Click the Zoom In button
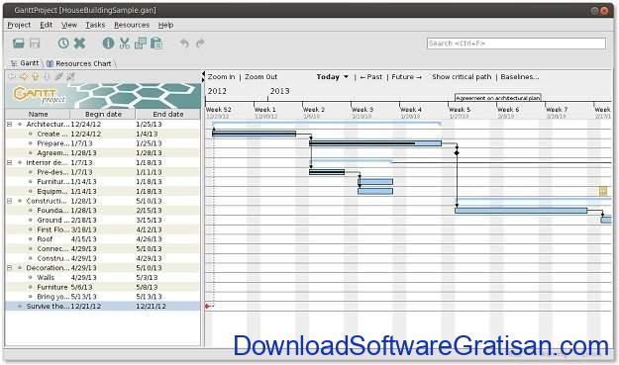 pyautogui.click(x=221, y=77)
